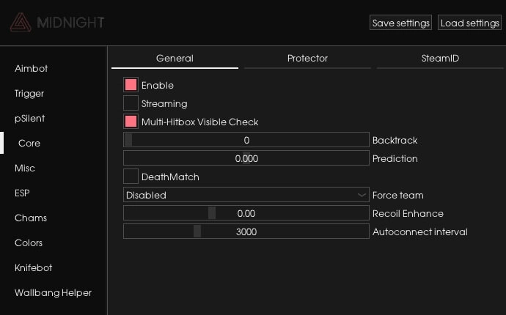The height and width of the screenshot is (315, 506).
Task: Select Colors in the sidebar
Action: [x=29, y=243]
